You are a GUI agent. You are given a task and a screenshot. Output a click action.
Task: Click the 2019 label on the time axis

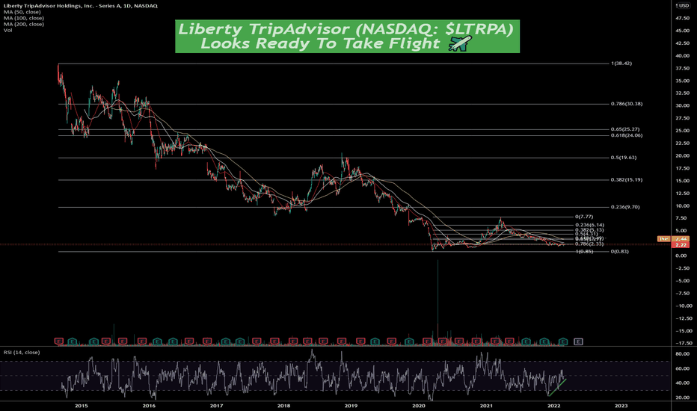(351, 406)
